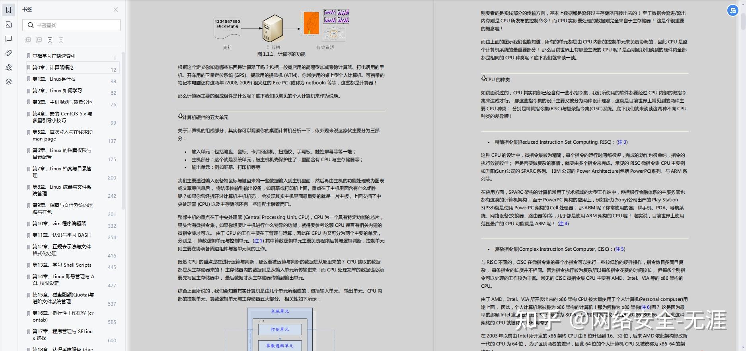Screen dimensions: 746x351
Task: Open the Layers panel icon
Action: 9,82
